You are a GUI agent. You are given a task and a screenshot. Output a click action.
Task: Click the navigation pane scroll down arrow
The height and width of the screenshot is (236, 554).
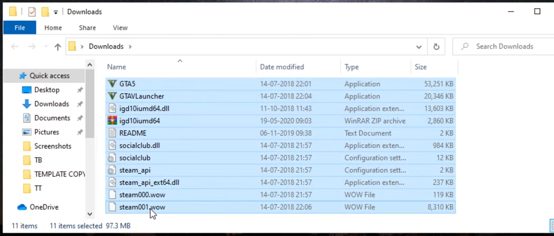tap(89, 214)
